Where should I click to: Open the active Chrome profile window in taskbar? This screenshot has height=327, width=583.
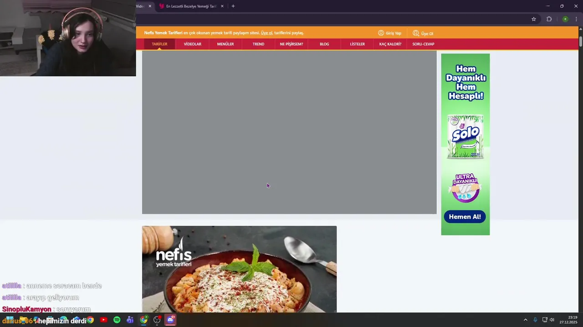pyautogui.click(x=143, y=320)
